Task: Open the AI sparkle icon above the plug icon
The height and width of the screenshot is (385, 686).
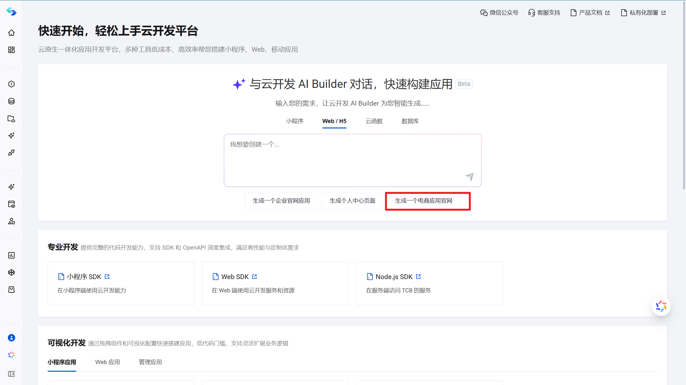Action: (11, 135)
